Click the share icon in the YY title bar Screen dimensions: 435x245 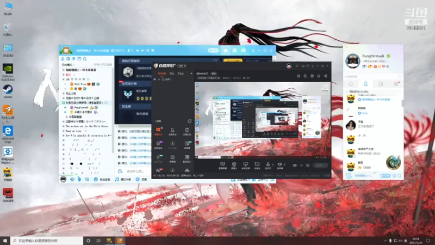coord(147,51)
